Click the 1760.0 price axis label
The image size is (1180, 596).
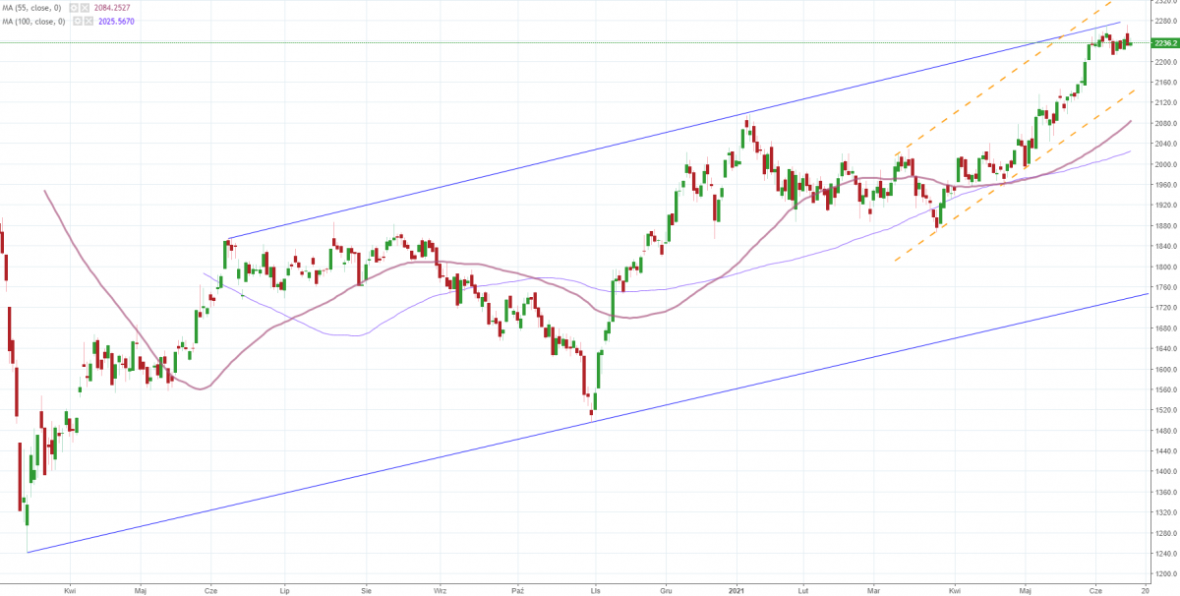pyautogui.click(x=1166, y=287)
